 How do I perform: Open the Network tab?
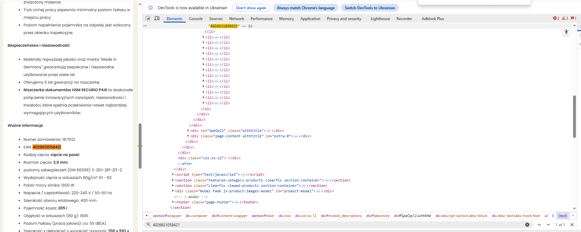click(x=237, y=19)
